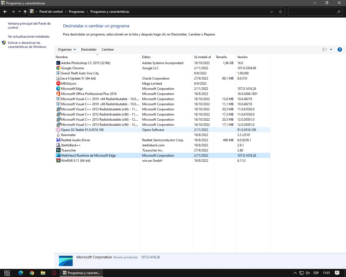Click the help question mark icon
This screenshot has width=346, height=277.
[x=340, y=50]
